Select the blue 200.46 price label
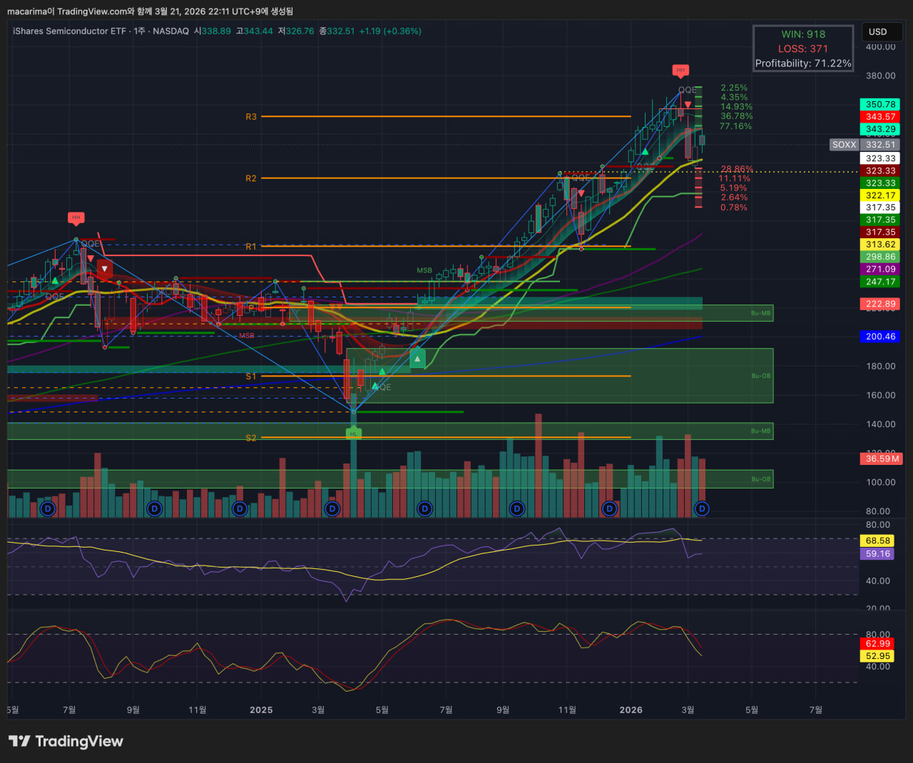The width and height of the screenshot is (913, 763). tap(880, 337)
